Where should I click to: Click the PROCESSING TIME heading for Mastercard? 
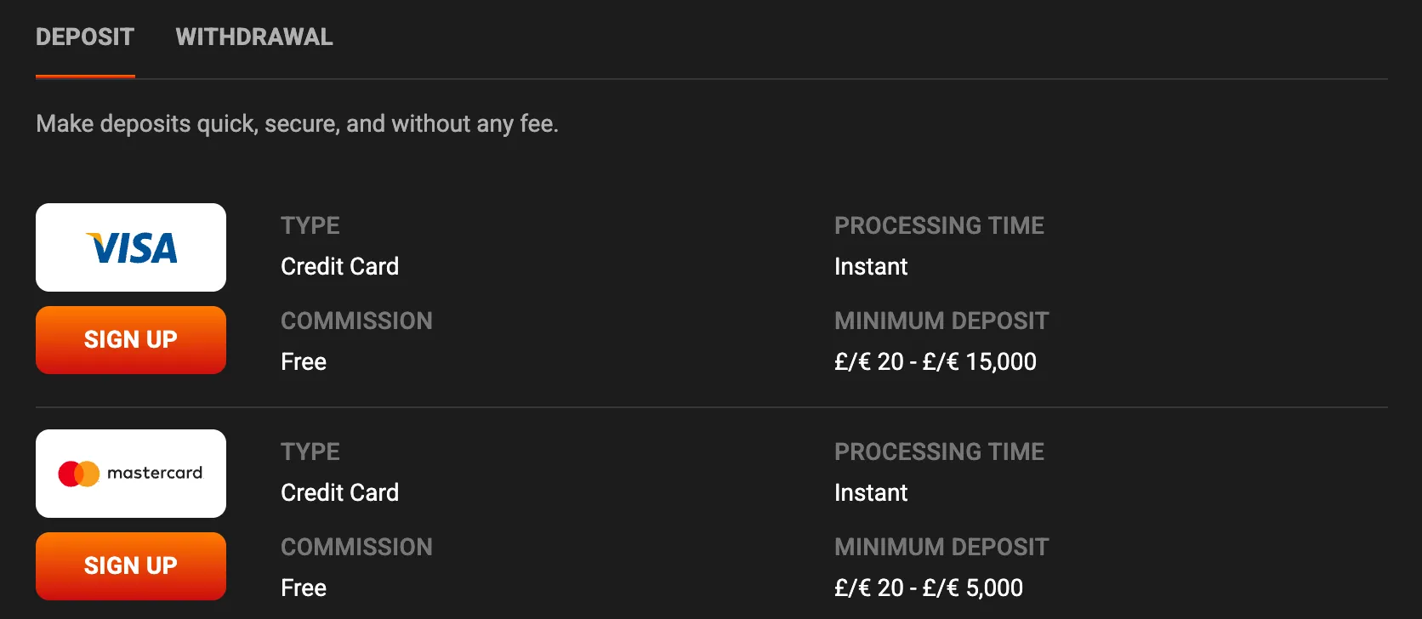click(x=939, y=451)
